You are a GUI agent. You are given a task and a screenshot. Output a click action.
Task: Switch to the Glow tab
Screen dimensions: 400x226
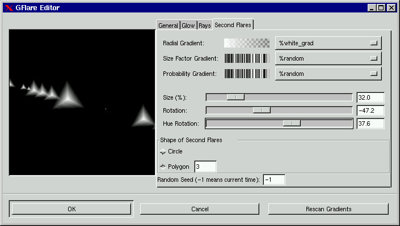pyautogui.click(x=188, y=25)
